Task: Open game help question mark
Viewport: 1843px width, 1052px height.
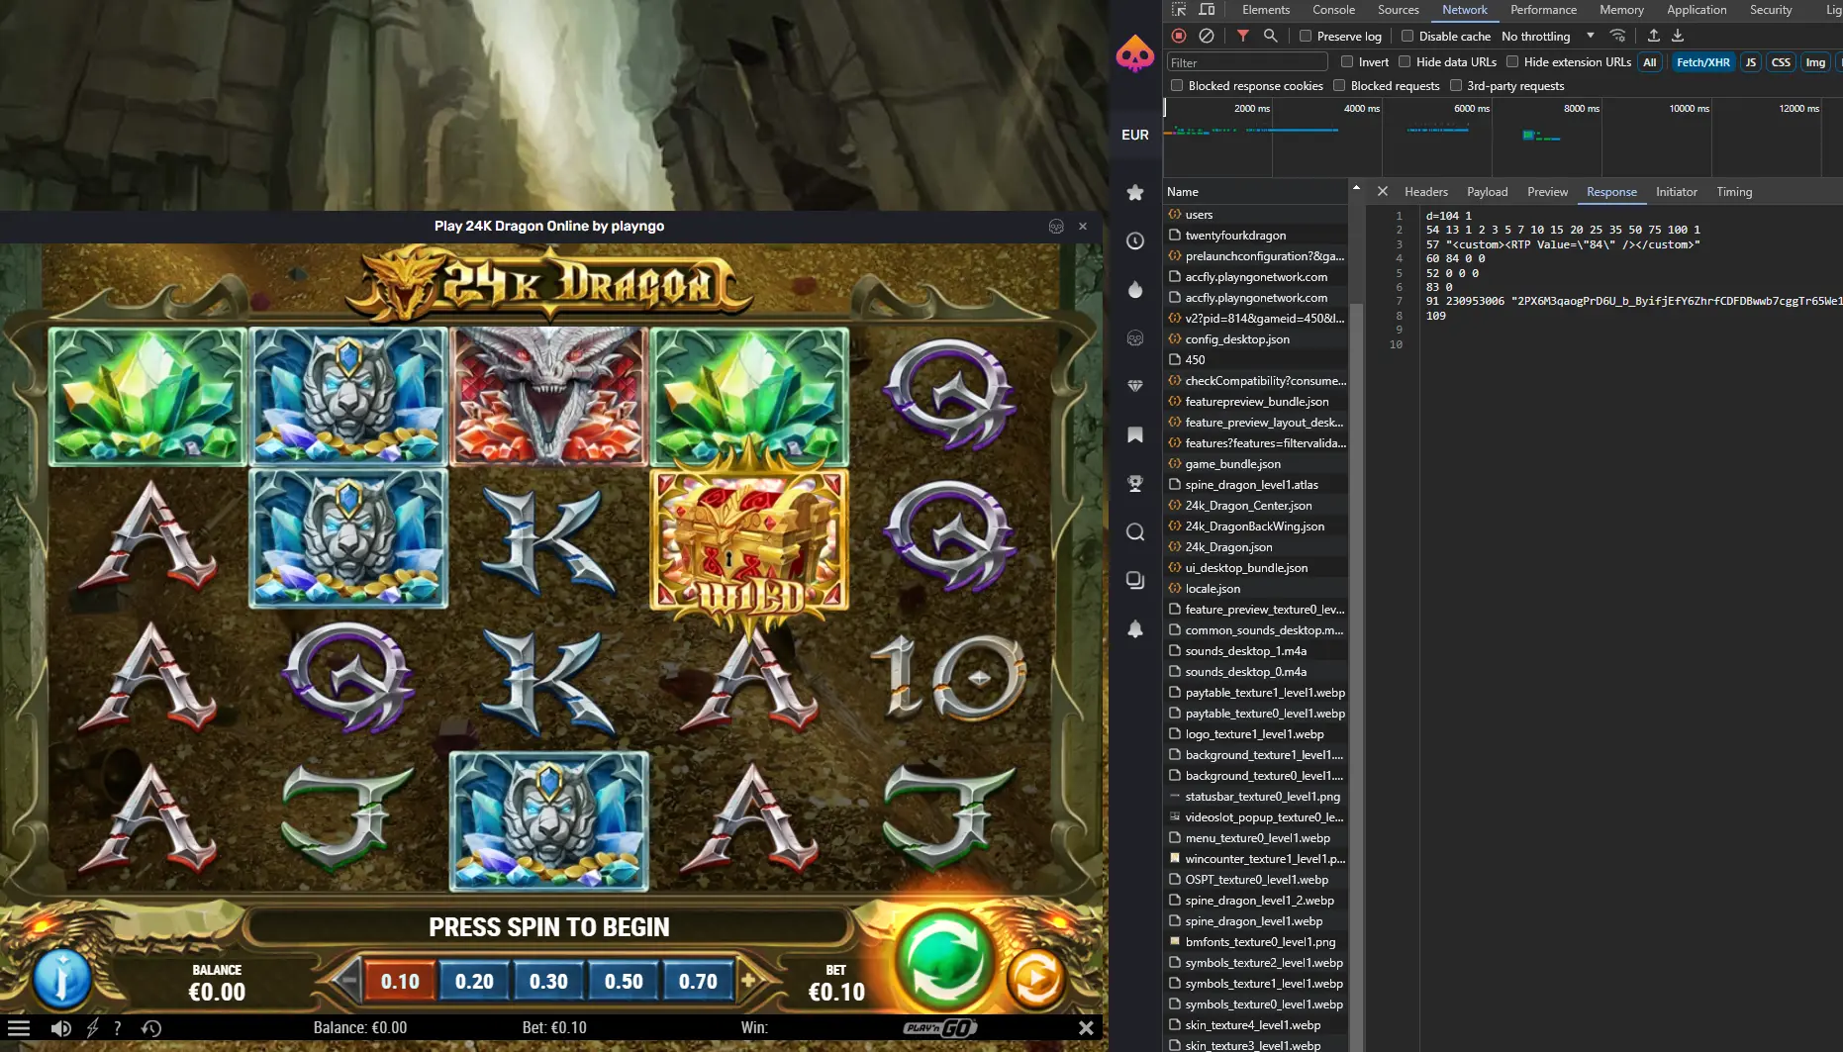Action: (x=118, y=1028)
